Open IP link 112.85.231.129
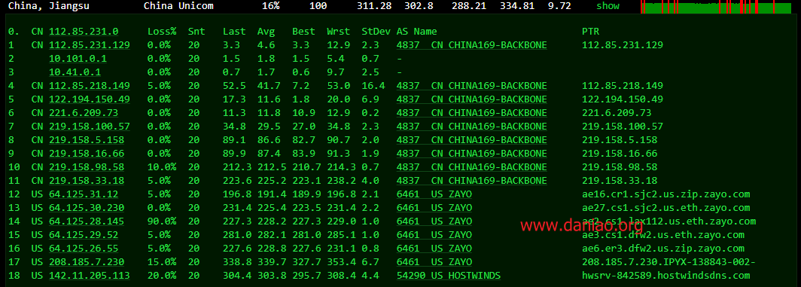The height and width of the screenshot is (287, 801). [x=90, y=45]
